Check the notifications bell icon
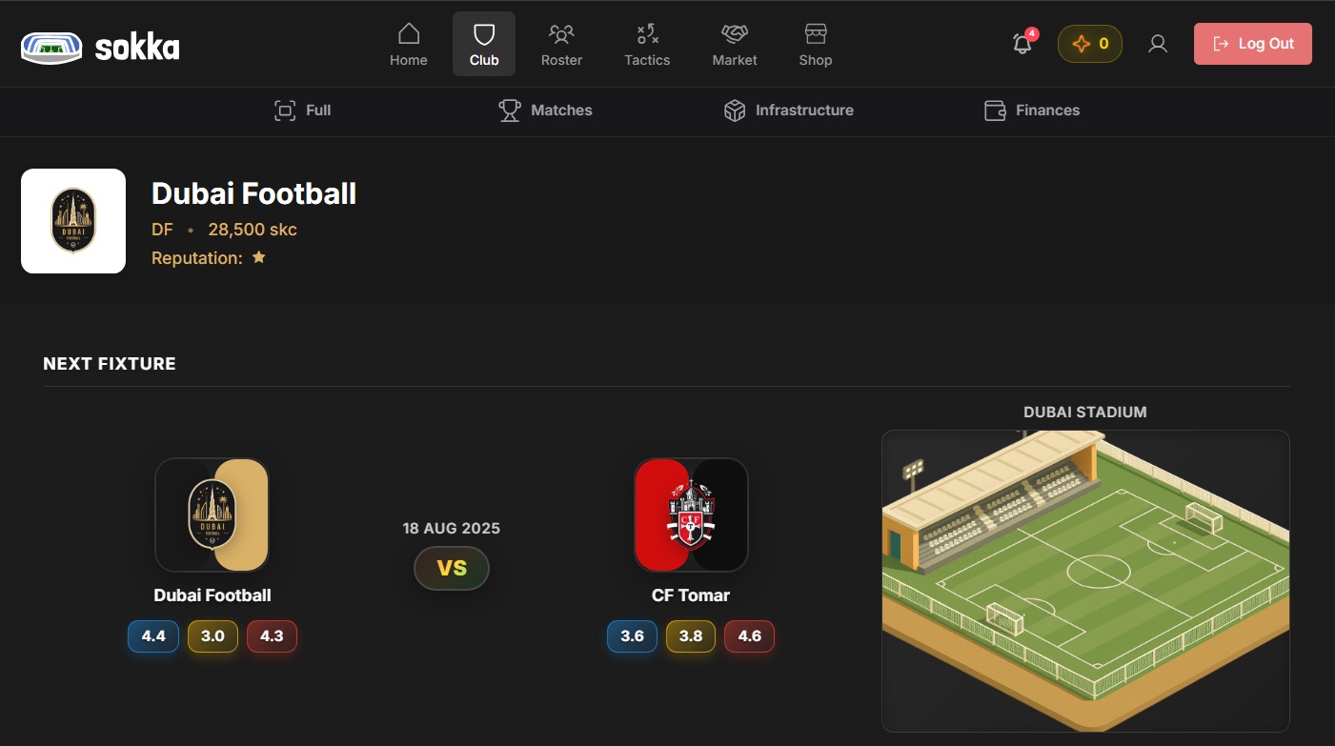1335x746 pixels. pyautogui.click(x=1022, y=43)
